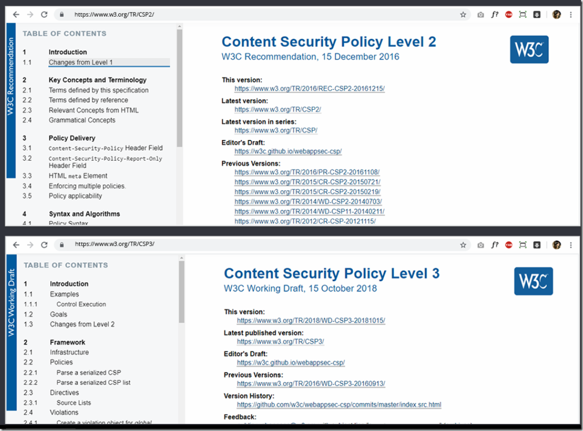The width and height of the screenshot is (583, 431).
Task: Open previous version WD-CSP11-20140211 link
Action: click(309, 211)
